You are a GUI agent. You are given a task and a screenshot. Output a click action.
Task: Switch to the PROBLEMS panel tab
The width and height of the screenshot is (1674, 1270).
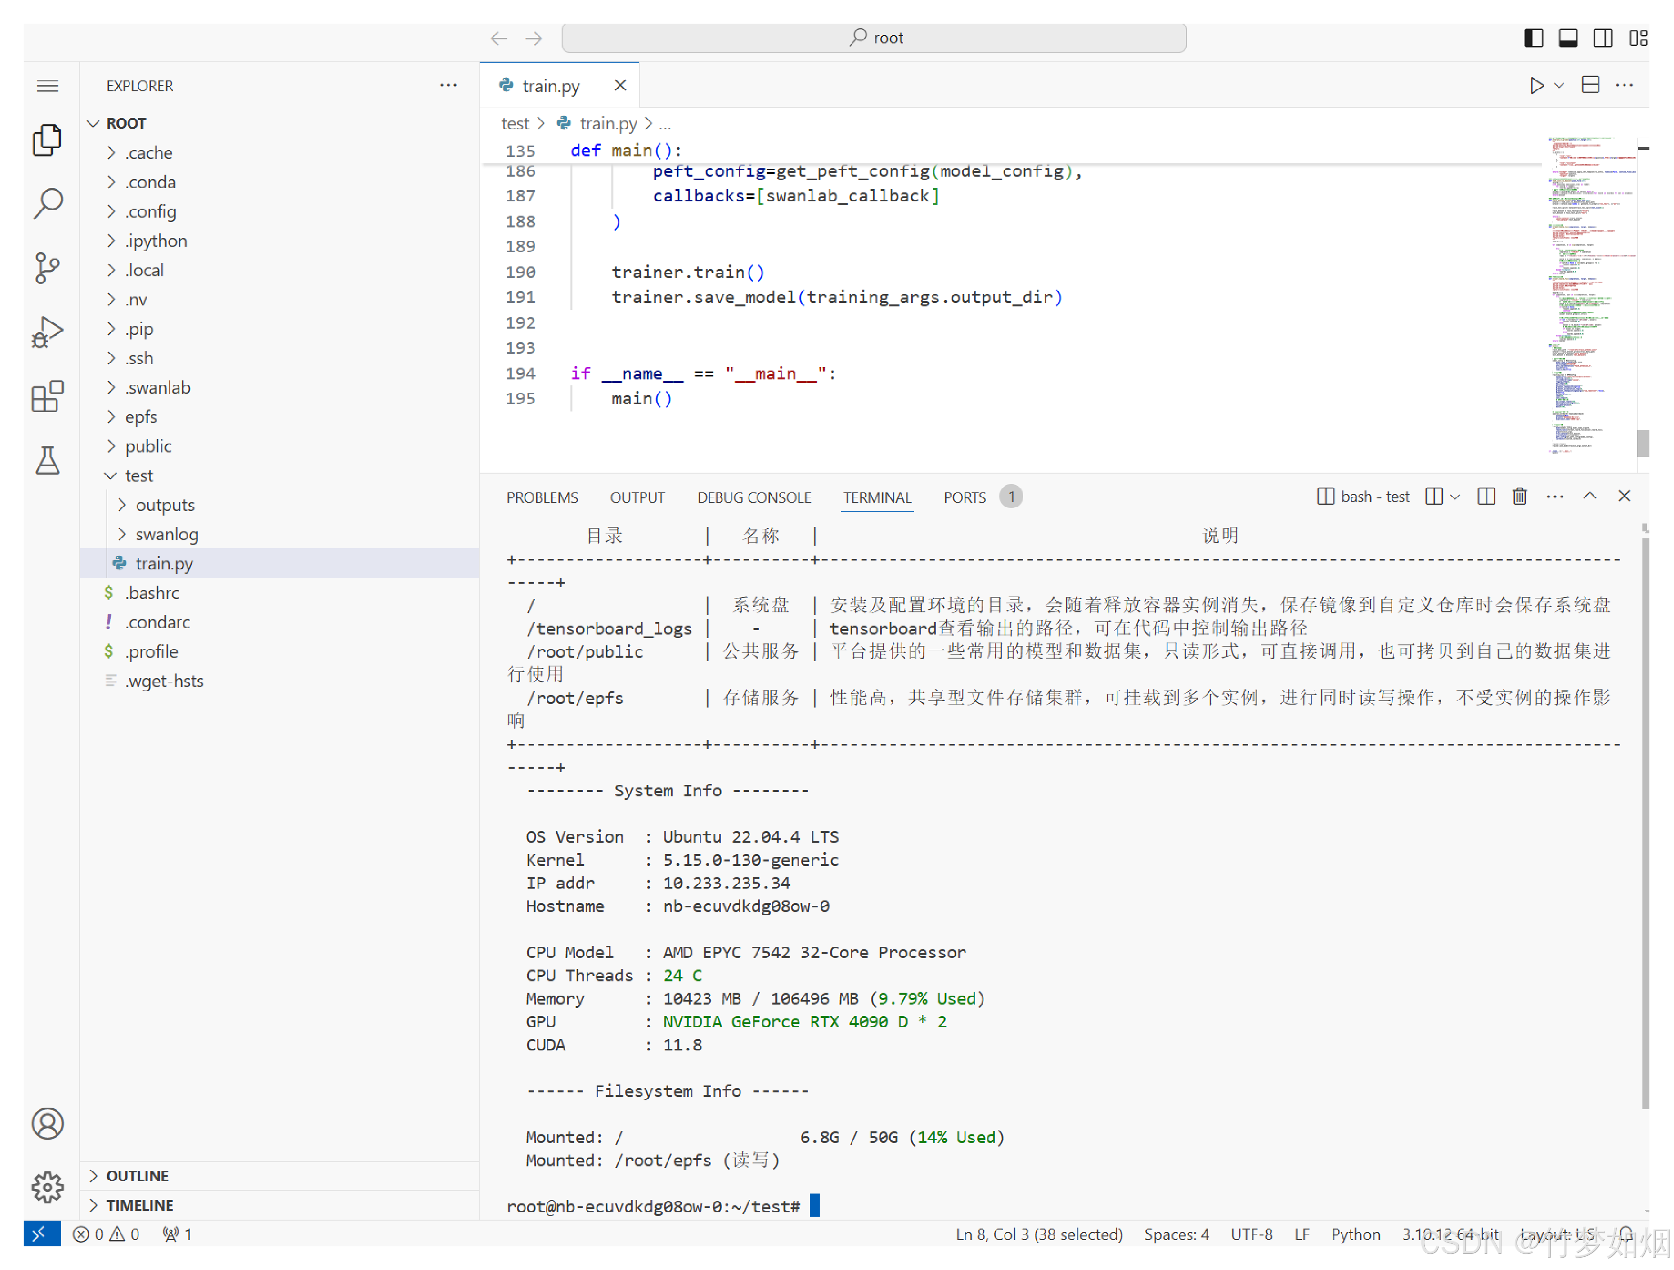pyautogui.click(x=542, y=497)
